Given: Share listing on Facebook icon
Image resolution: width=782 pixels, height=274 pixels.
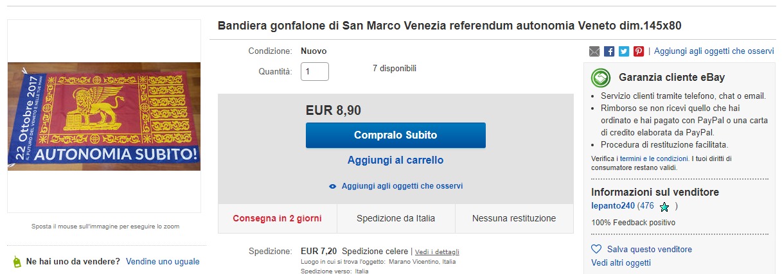Looking at the screenshot, I should (x=609, y=51).
